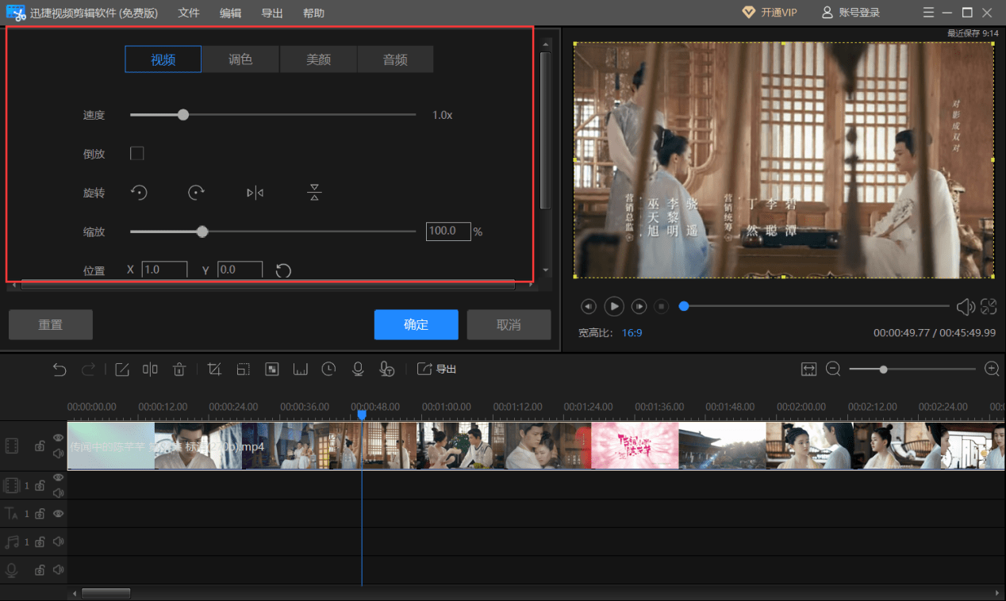Image resolution: width=1006 pixels, height=601 pixels.
Task: Fit timeline to window width
Action: click(808, 369)
